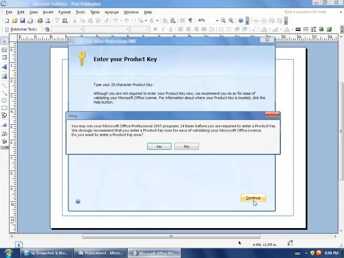This screenshot has height=258, width=344.
Task: Run the spelling check icon
Action: pyautogui.click(x=57, y=20)
